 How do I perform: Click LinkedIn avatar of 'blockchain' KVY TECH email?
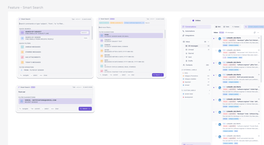point(220,51)
